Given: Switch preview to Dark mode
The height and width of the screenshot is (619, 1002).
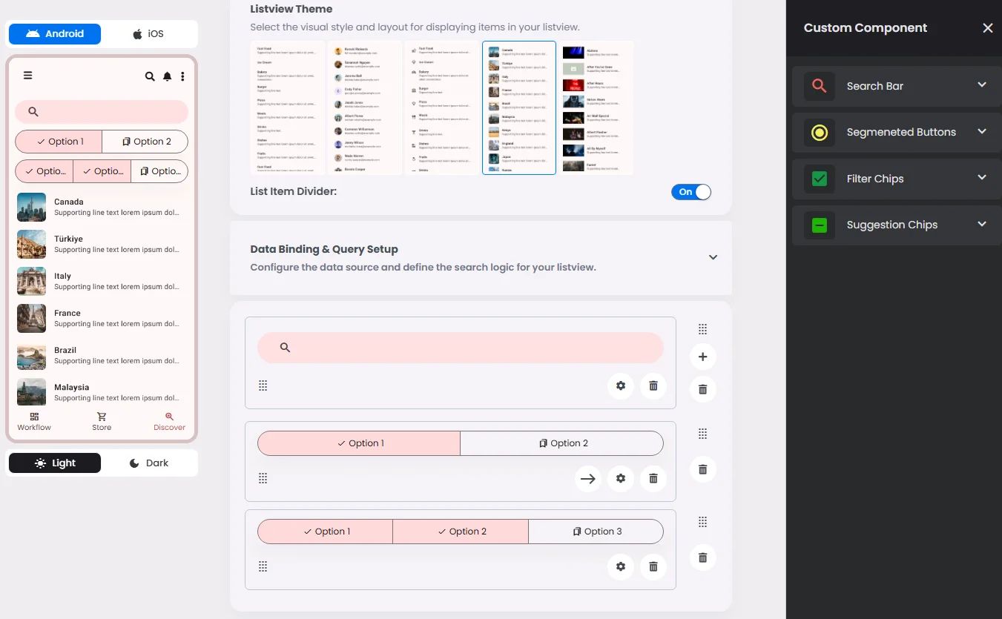Looking at the screenshot, I should [x=149, y=463].
